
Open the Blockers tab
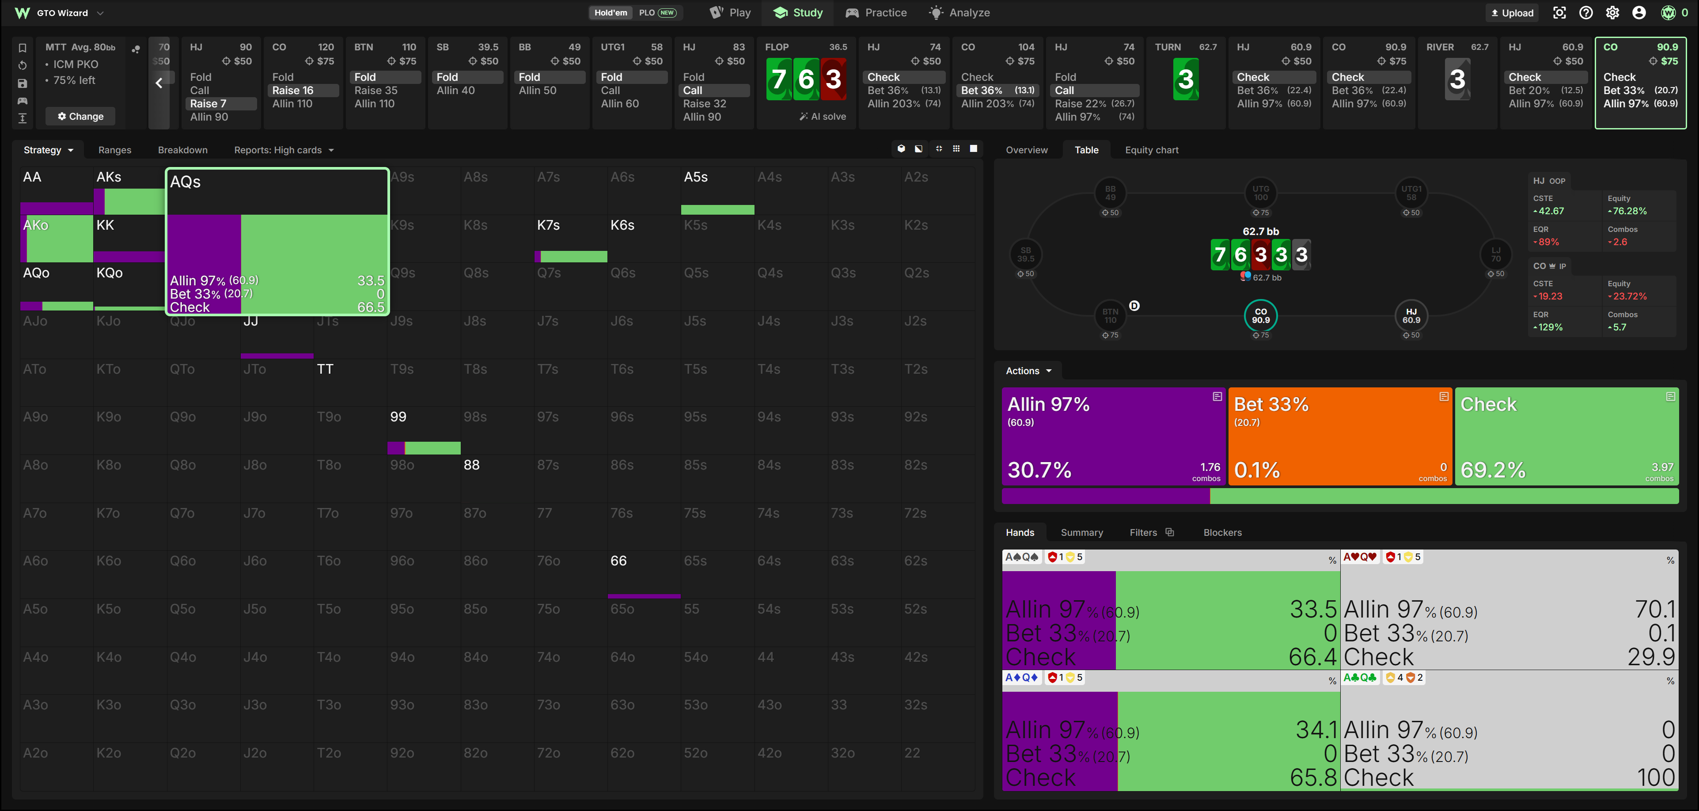tap(1222, 533)
